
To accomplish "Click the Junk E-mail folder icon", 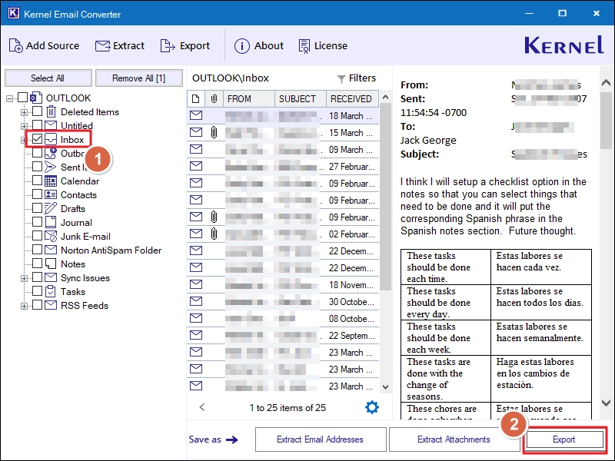I will coord(51,236).
